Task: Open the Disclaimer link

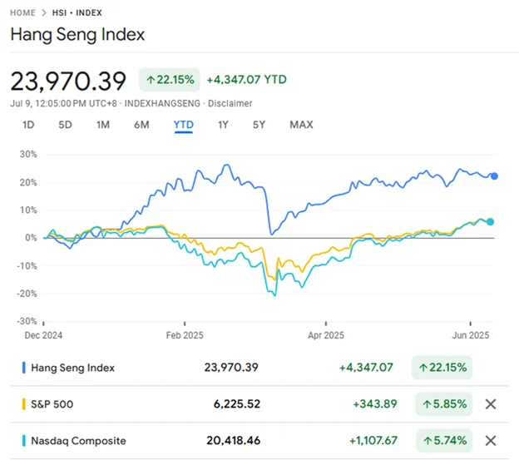Action: (x=230, y=104)
